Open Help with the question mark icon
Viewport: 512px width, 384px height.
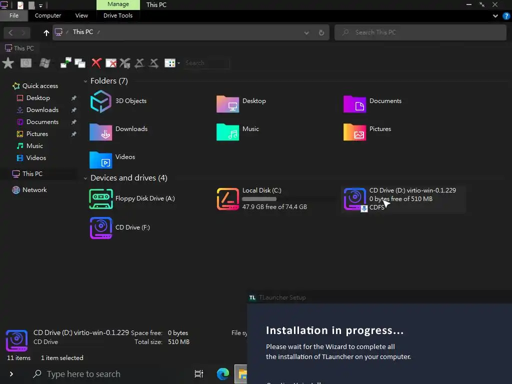click(x=506, y=15)
